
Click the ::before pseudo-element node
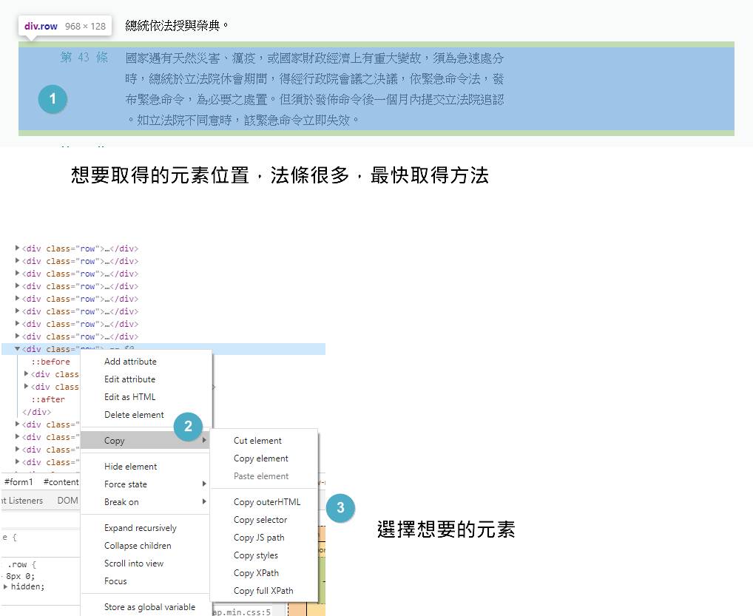[x=50, y=362]
